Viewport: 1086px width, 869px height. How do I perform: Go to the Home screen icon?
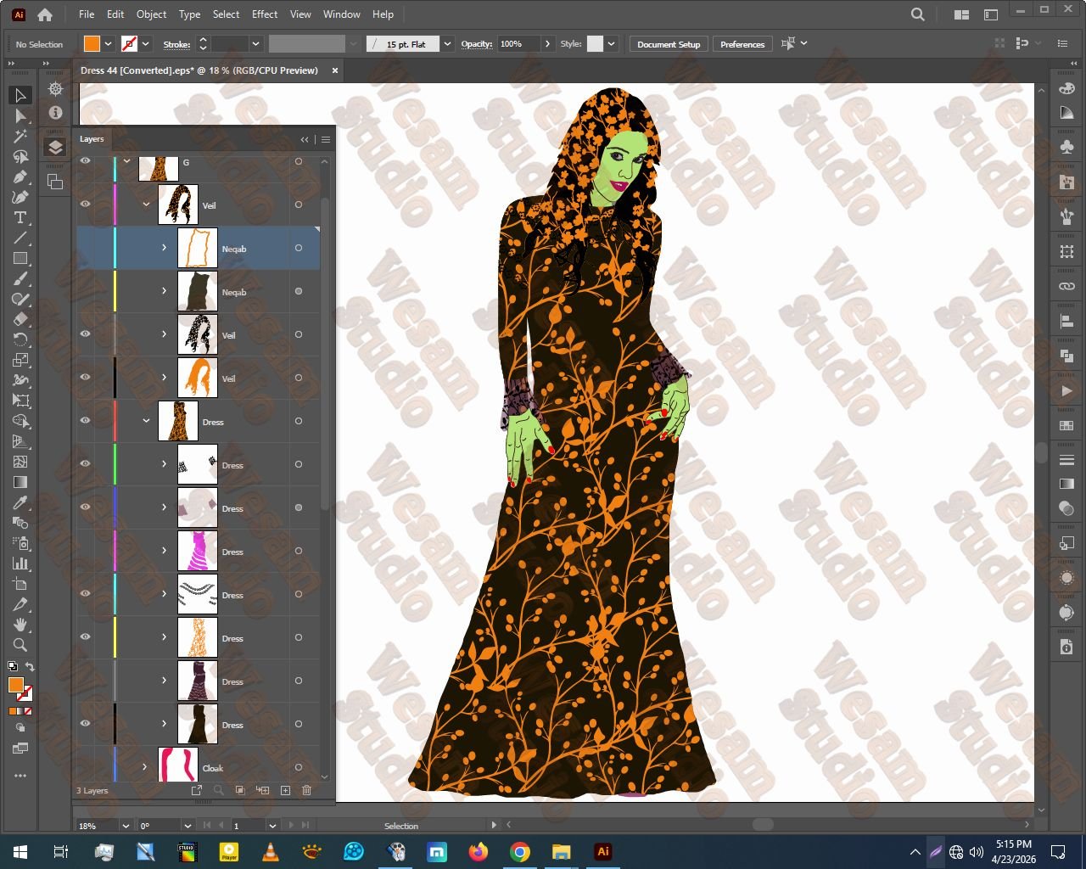tap(45, 14)
